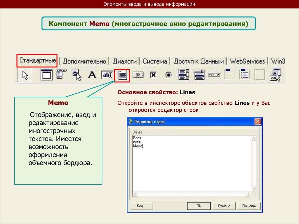Switch to the Диалоги tab
The width and height of the screenshot is (299, 224).
pyautogui.click(x=125, y=61)
